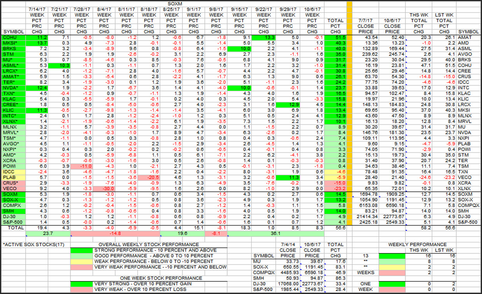482x294 pixels.
Task: Select the "8/25/17" week column header
Action: pos(172,9)
